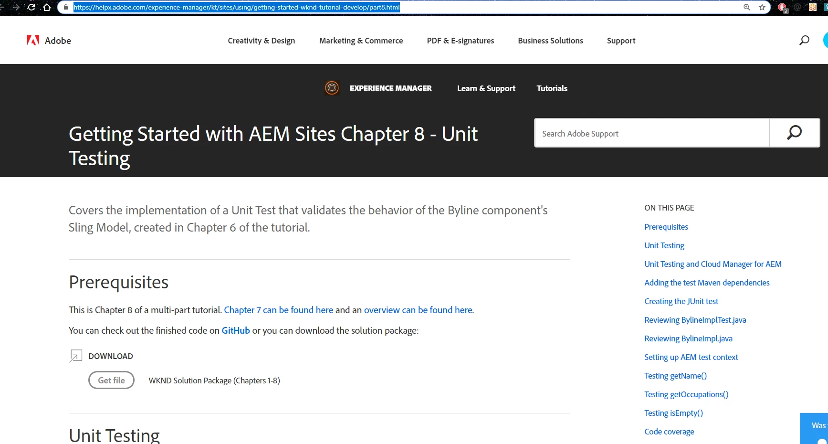Open the GitHub link
The width and height of the screenshot is (828, 444).
click(x=236, y=330)
